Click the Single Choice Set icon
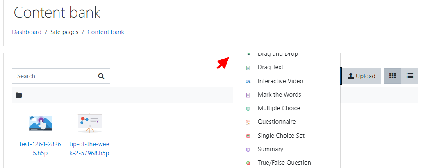 click(x=248, y=136)
